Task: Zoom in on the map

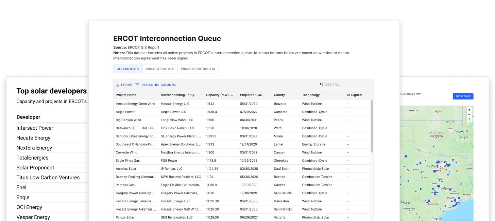Action: pyautogui.click(x=469, y=110)
